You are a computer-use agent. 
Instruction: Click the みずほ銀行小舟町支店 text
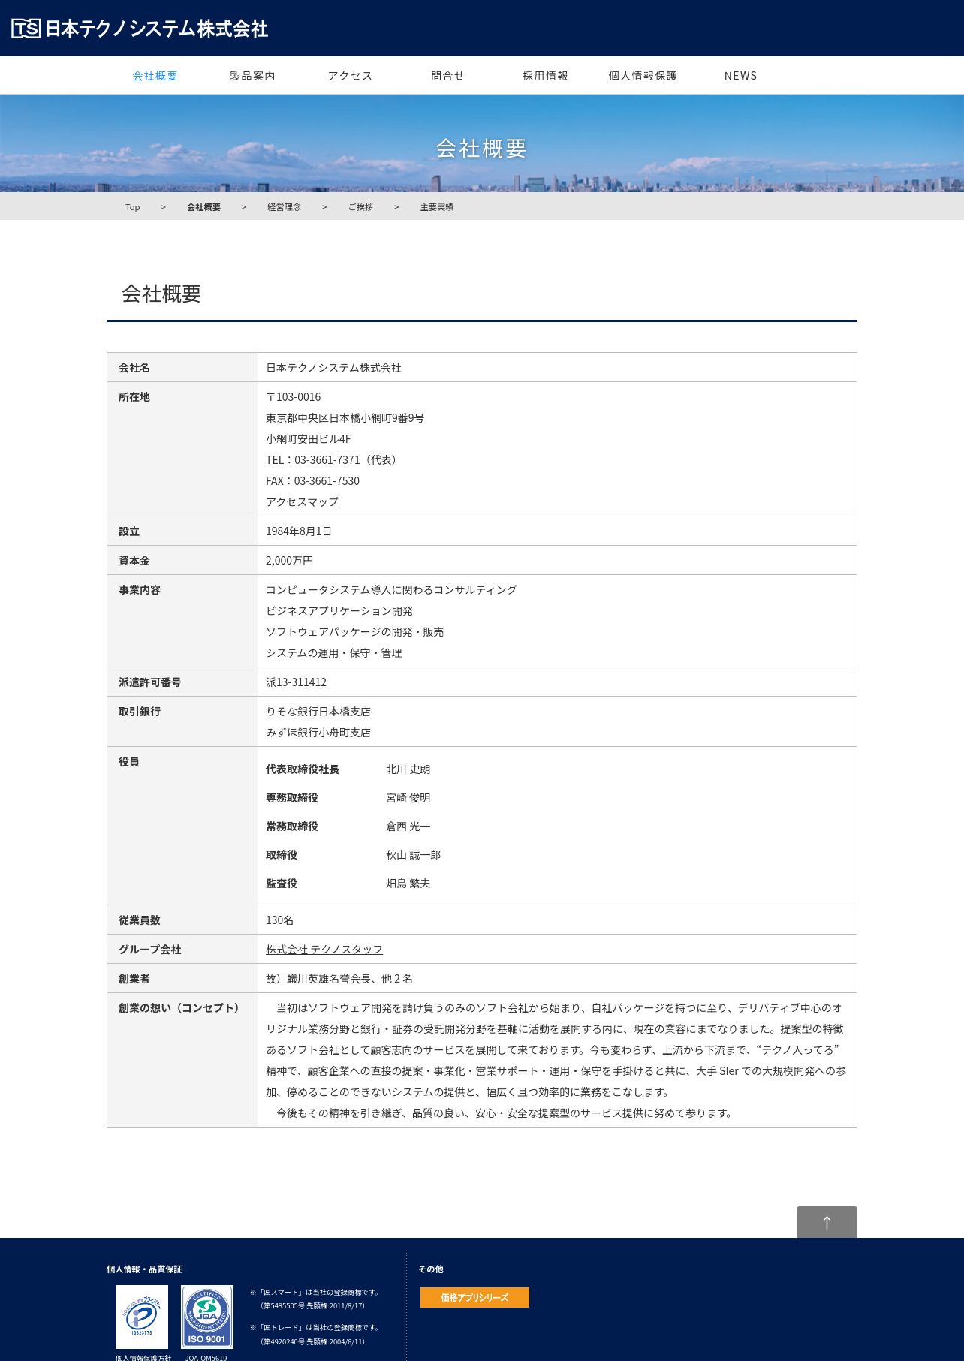[318, 733]
